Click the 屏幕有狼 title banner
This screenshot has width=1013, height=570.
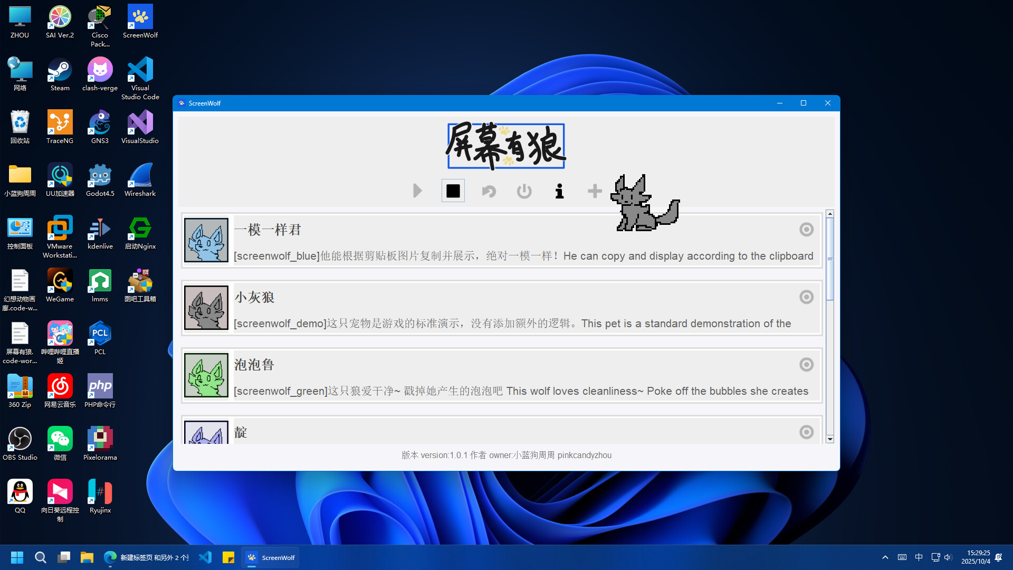coord(505,146)
